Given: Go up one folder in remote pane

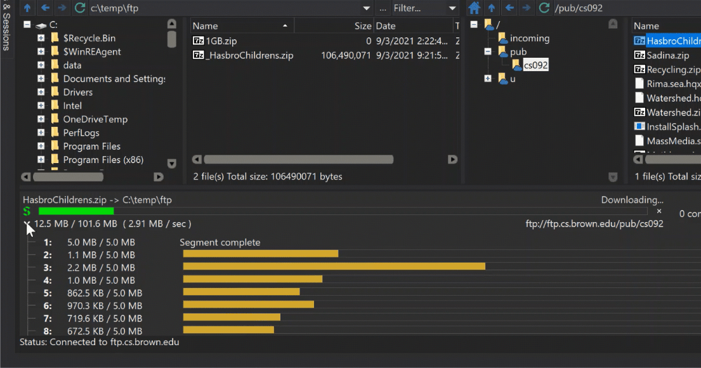Looking at the screenshot, I should pyautogui.click(x=492, y=8).
